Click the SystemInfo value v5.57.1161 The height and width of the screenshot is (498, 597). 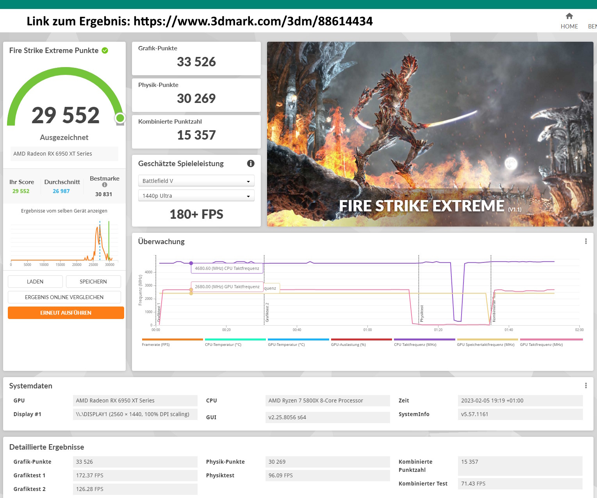520,414
